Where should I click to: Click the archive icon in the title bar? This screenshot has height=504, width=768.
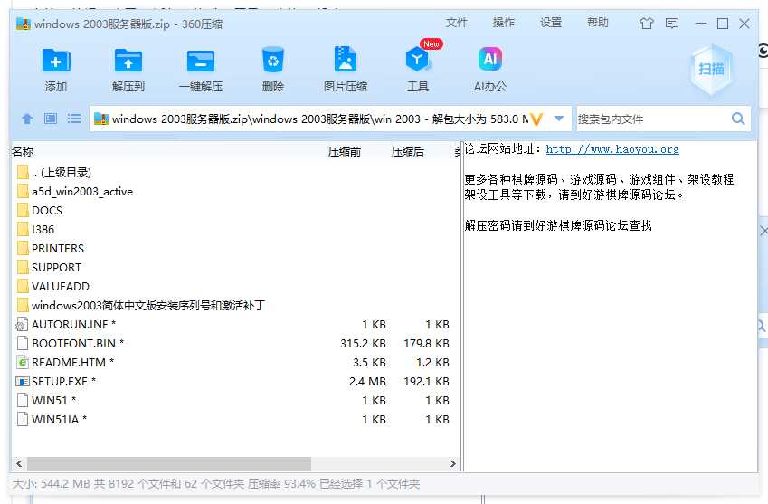(x=23, y=24)
